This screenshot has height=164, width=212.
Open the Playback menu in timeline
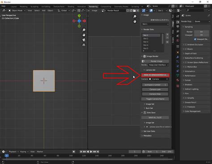click(x=13, y=152)
